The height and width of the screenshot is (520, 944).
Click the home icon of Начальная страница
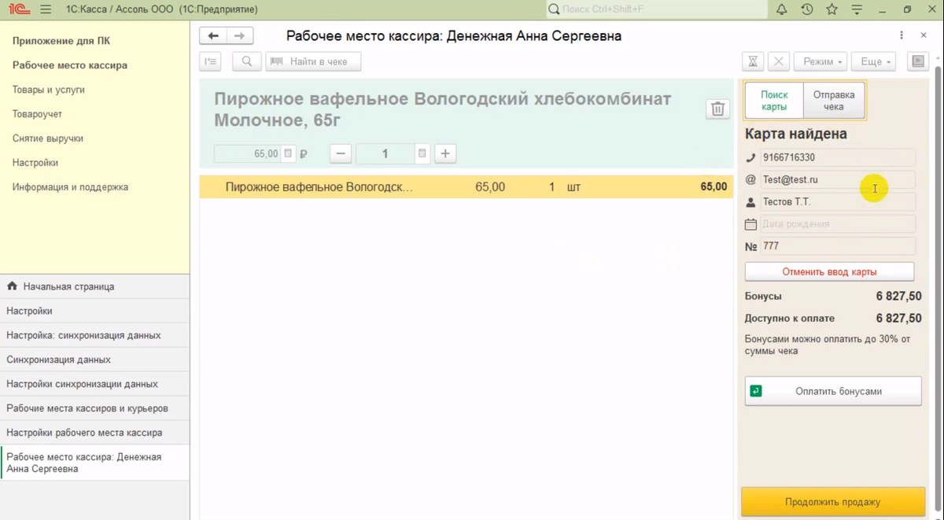coord(12,286)
